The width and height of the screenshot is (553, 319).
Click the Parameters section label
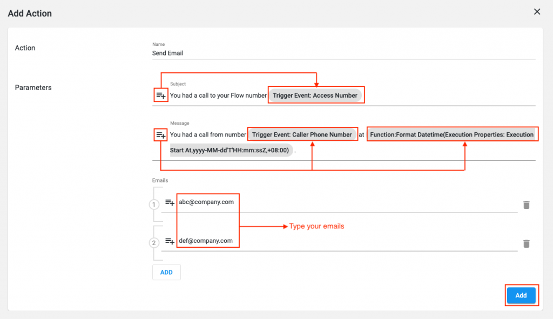click(x=33, y=88)
